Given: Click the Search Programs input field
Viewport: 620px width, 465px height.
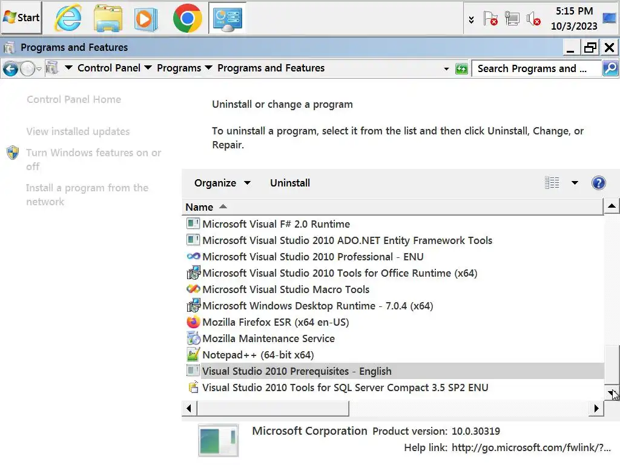Looking at the screenshot, I should pyautogui.click(x=536, y=68).
